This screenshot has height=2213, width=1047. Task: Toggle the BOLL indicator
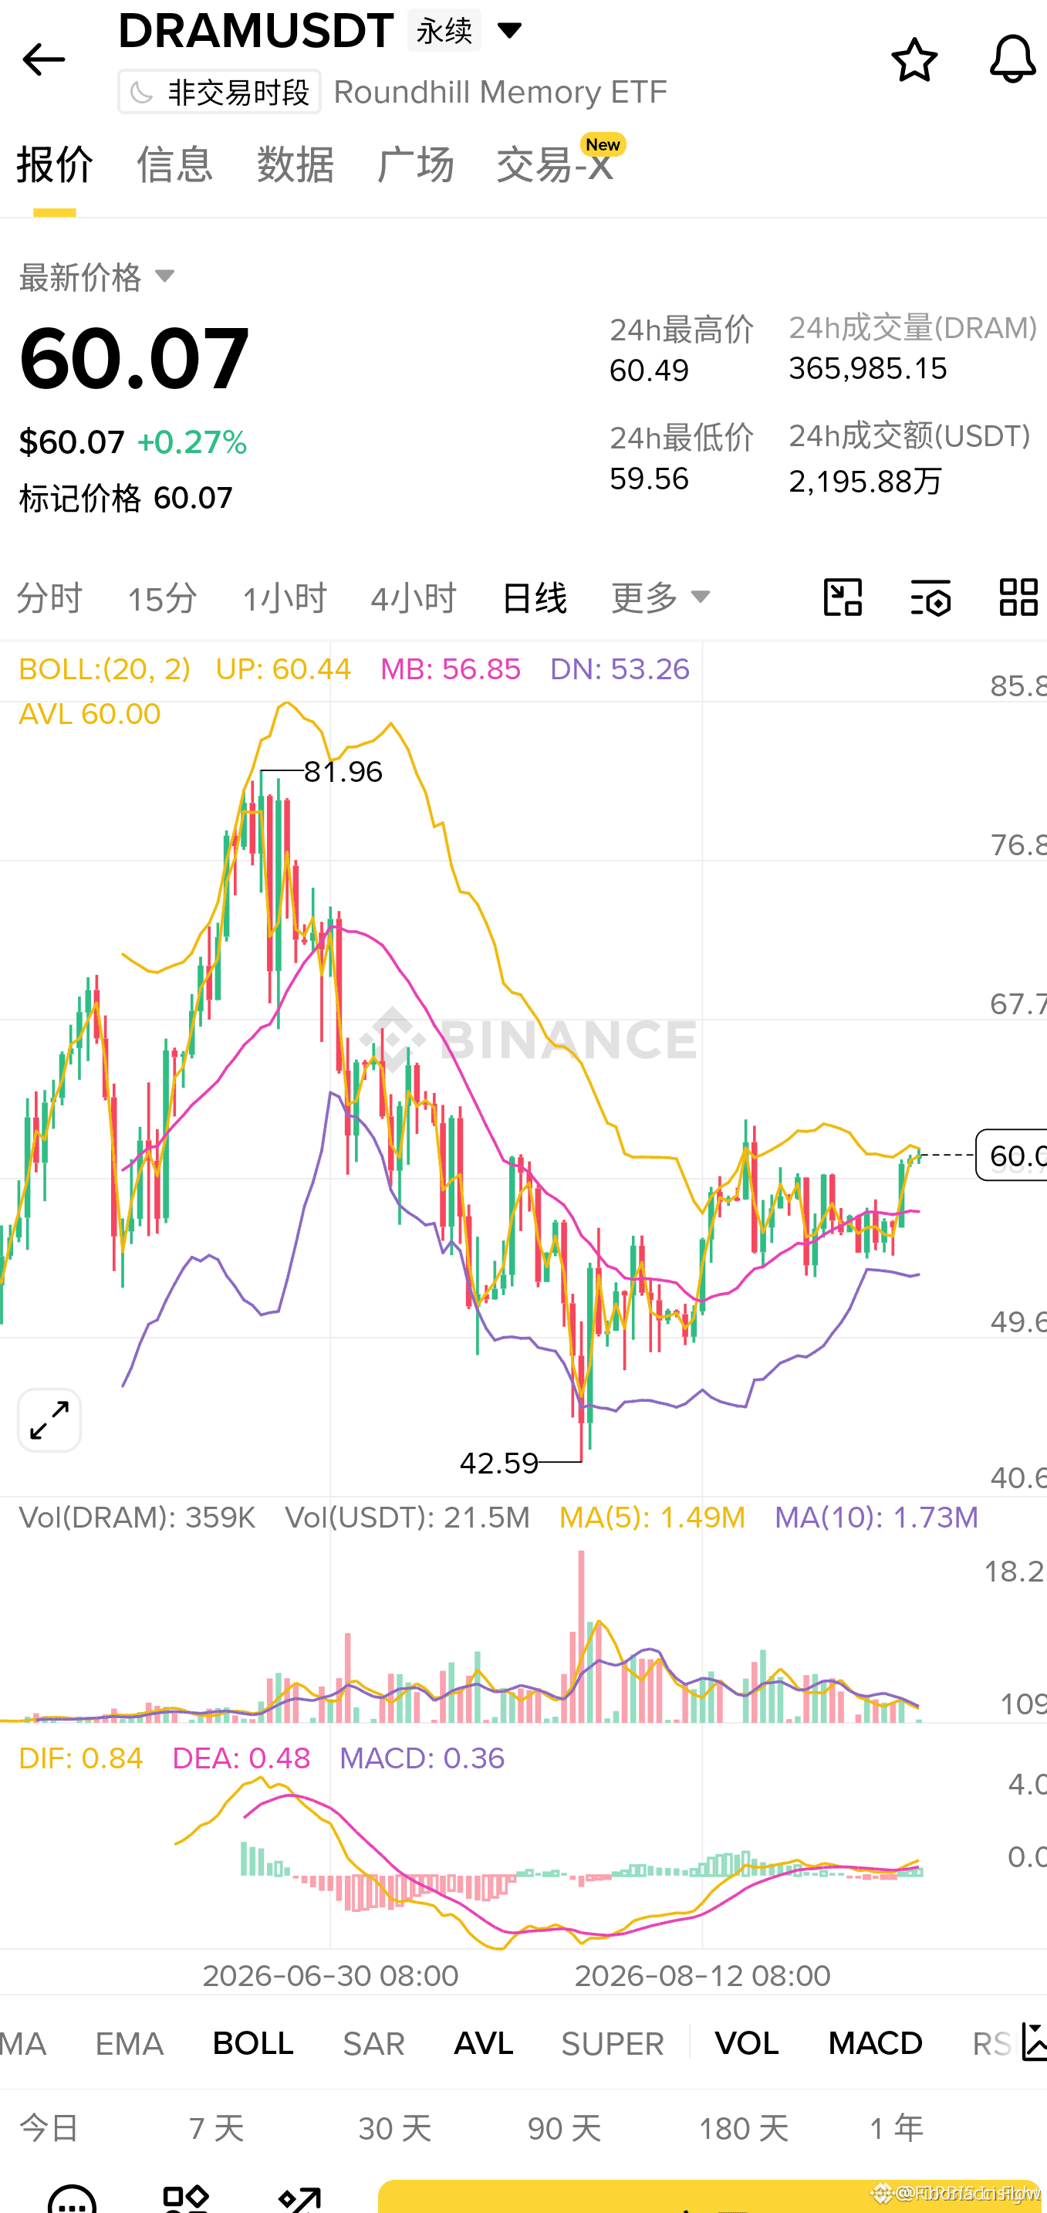click(252, 2043)
